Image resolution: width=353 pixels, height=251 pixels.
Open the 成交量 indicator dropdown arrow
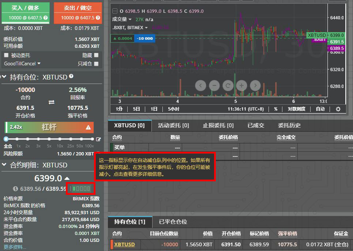pos(130,20)
